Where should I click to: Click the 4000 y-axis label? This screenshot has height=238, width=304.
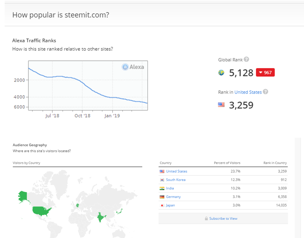19,97
